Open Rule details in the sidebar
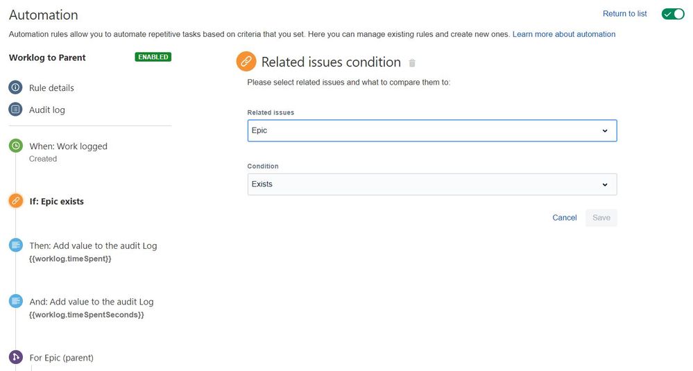693x371 pixels. tap(51, 88)
